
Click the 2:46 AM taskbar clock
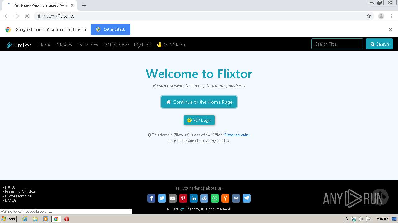(382, 219)
